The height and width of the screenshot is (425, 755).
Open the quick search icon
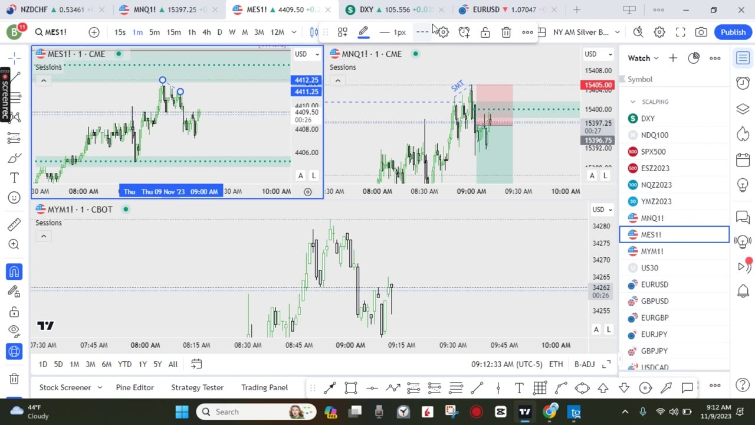(x=638, y=32)
